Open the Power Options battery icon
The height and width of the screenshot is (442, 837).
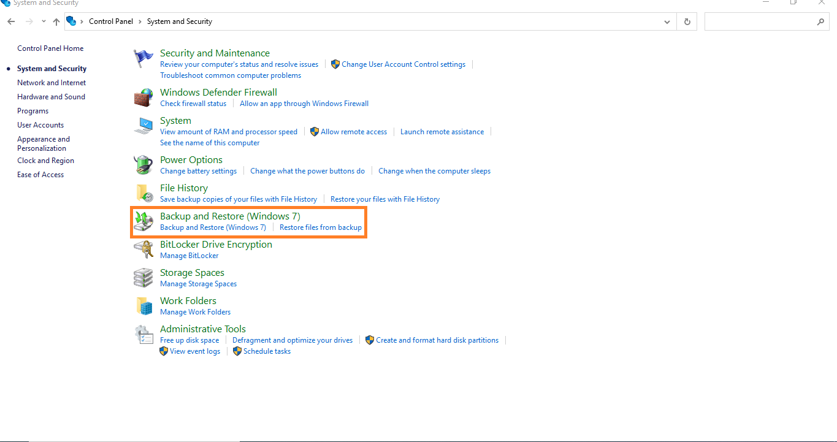click(x=143, y=166)
